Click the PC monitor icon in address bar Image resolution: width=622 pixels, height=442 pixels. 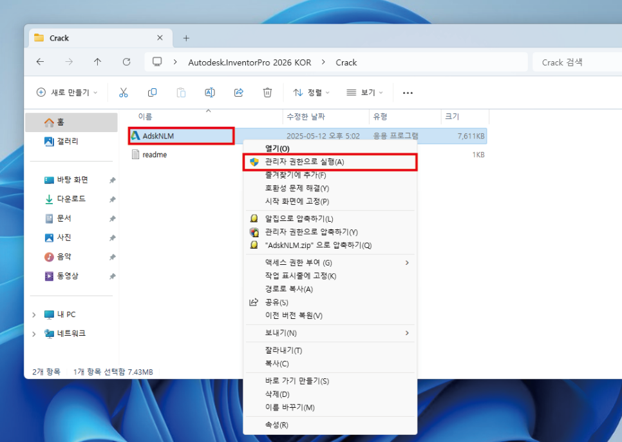pos(158,62)
